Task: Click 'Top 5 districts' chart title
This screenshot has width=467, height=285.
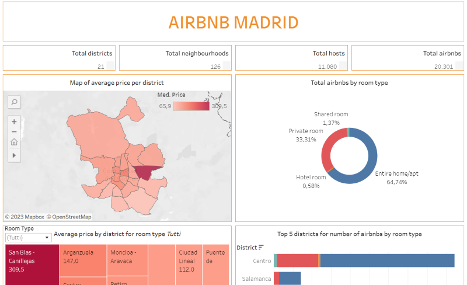Action: click(349, 234)
